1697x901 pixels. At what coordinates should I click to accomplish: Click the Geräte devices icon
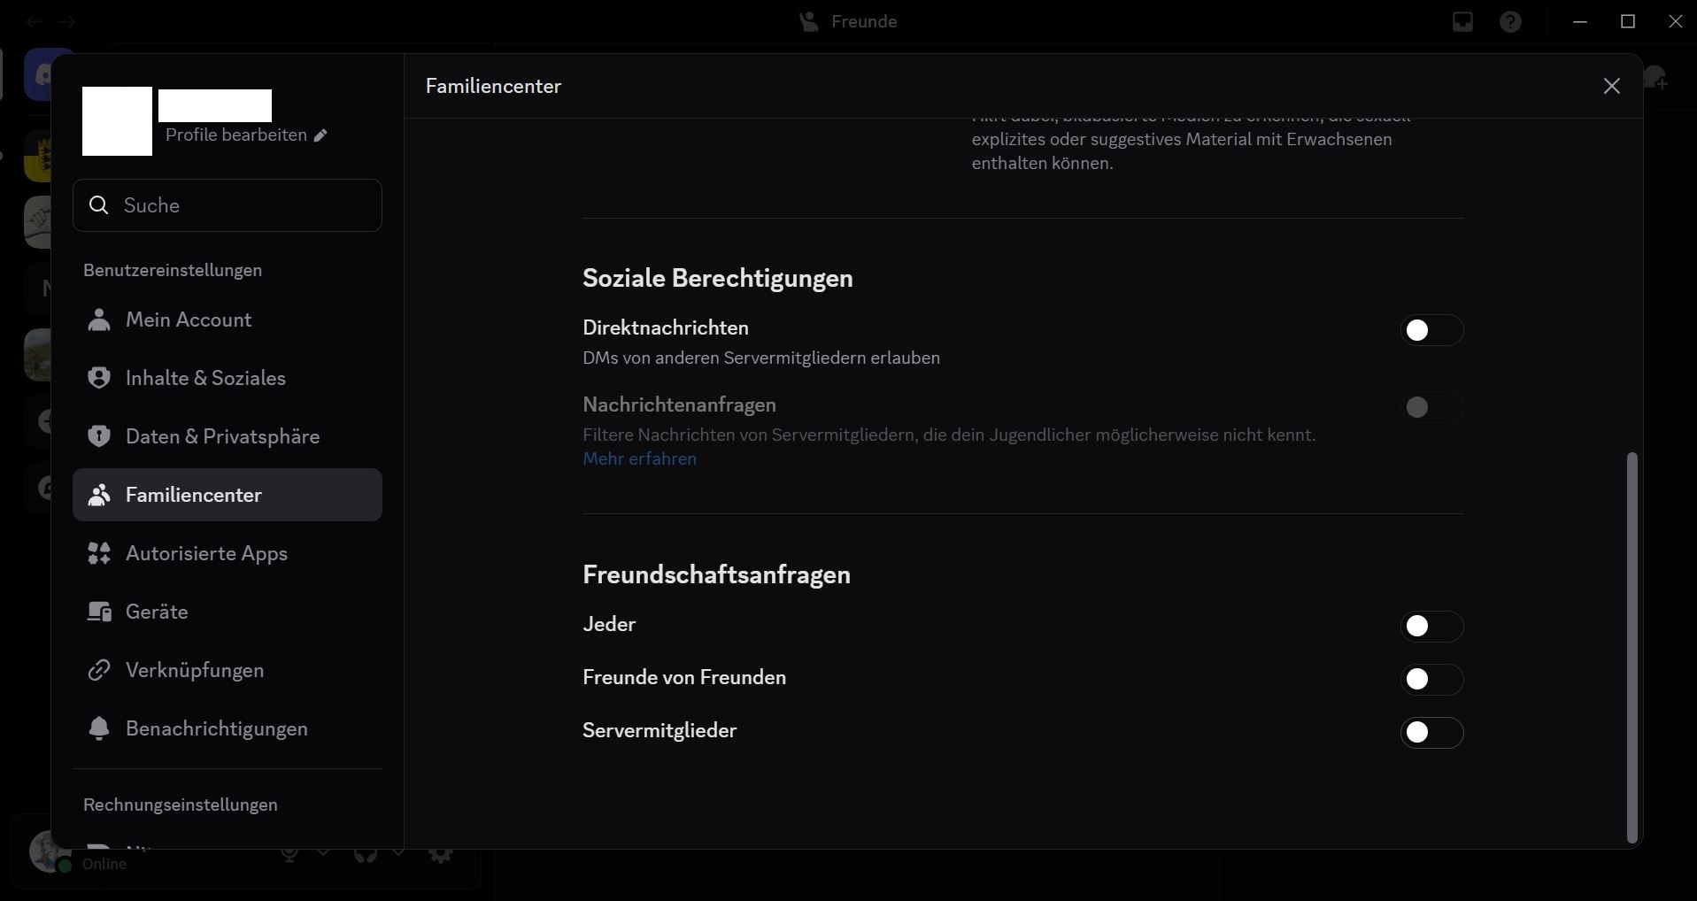(99, 612)
